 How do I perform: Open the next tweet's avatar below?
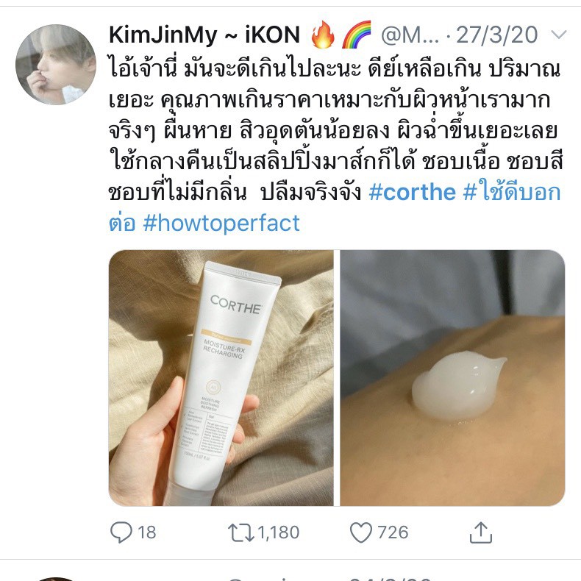coord(56,579)
